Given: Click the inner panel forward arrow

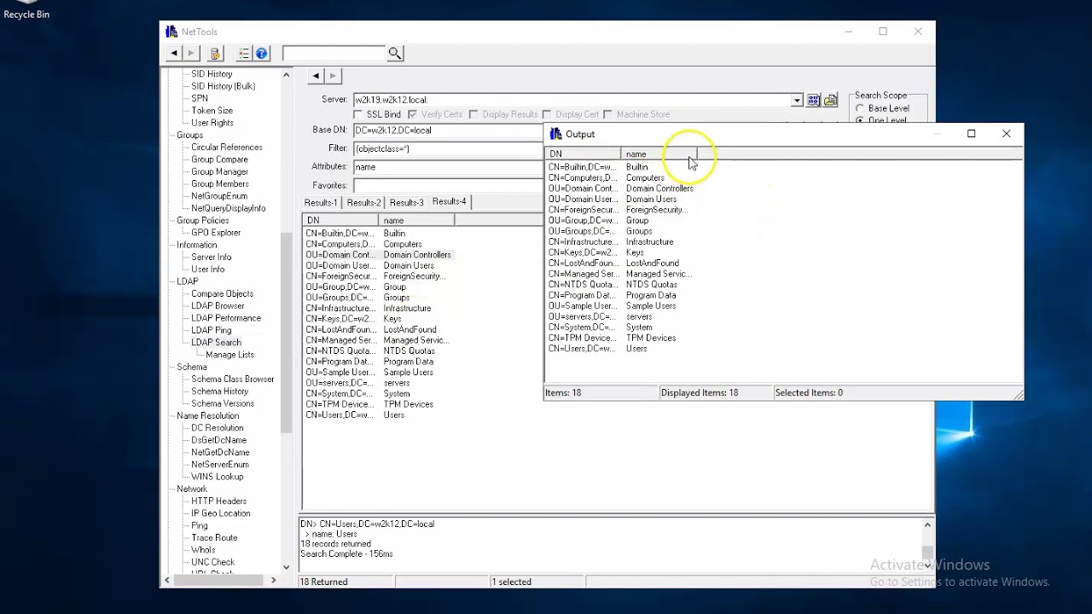Looking at the screenshot, I should (333, 76).
